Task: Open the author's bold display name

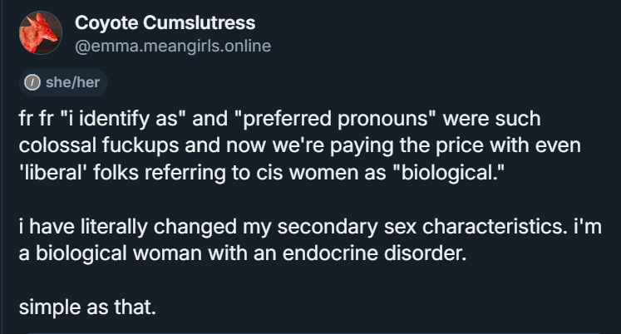Action: pos(165,22)
